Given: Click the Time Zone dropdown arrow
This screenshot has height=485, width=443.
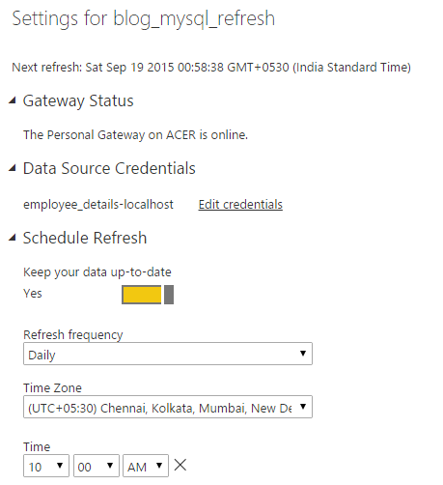Looking at the screenshot, I should 303,407.
